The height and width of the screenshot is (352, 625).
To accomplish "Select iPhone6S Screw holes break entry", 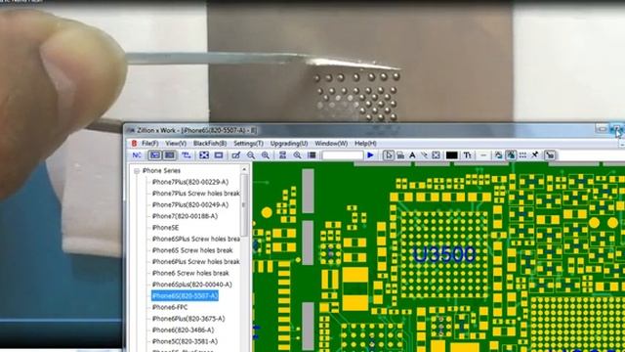I will click(192, 250).
